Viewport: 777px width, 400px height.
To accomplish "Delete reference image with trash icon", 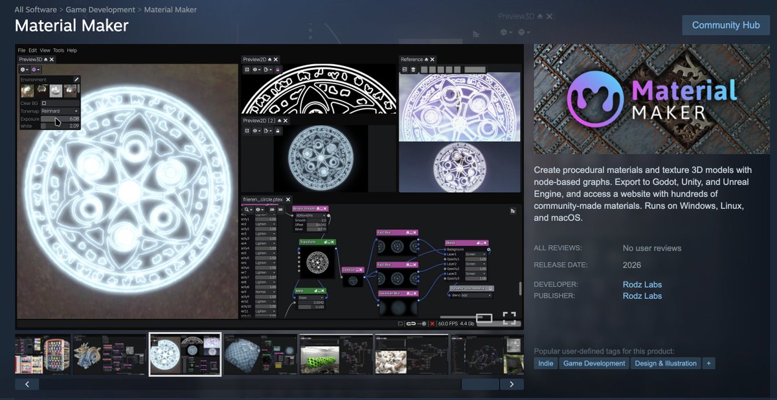I will (x=413, y=69).
